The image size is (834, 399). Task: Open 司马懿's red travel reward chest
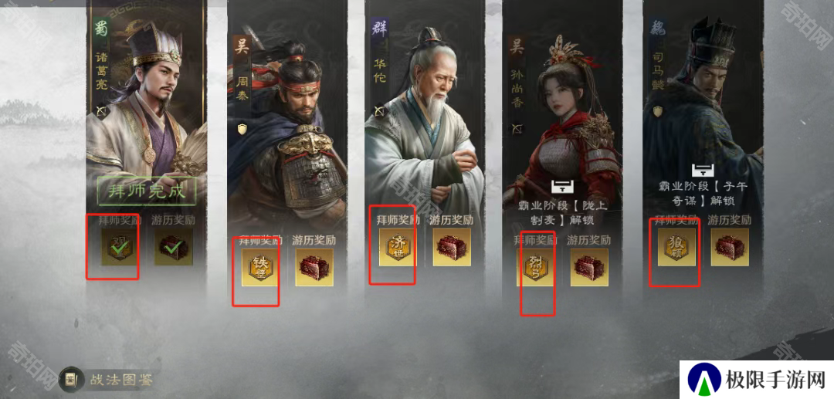point(730,247)
